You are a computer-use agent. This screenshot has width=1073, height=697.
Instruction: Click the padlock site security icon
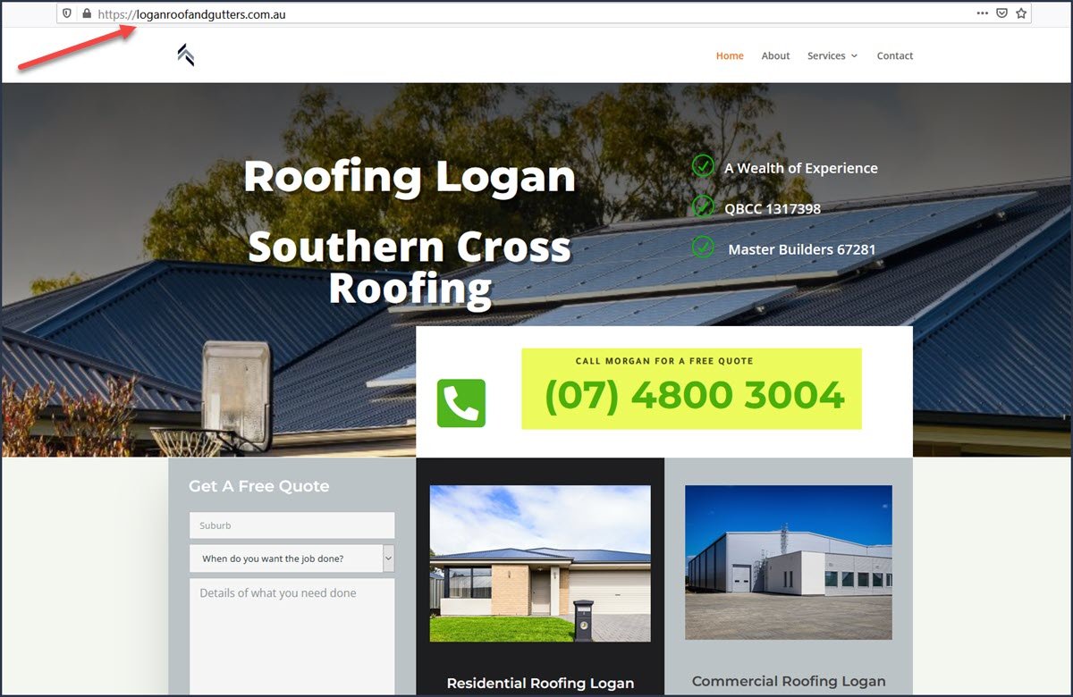point(87,13)
